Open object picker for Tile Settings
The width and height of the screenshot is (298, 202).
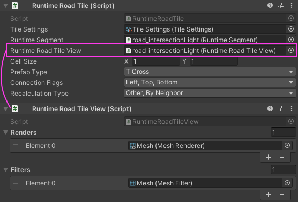(291, 29)
